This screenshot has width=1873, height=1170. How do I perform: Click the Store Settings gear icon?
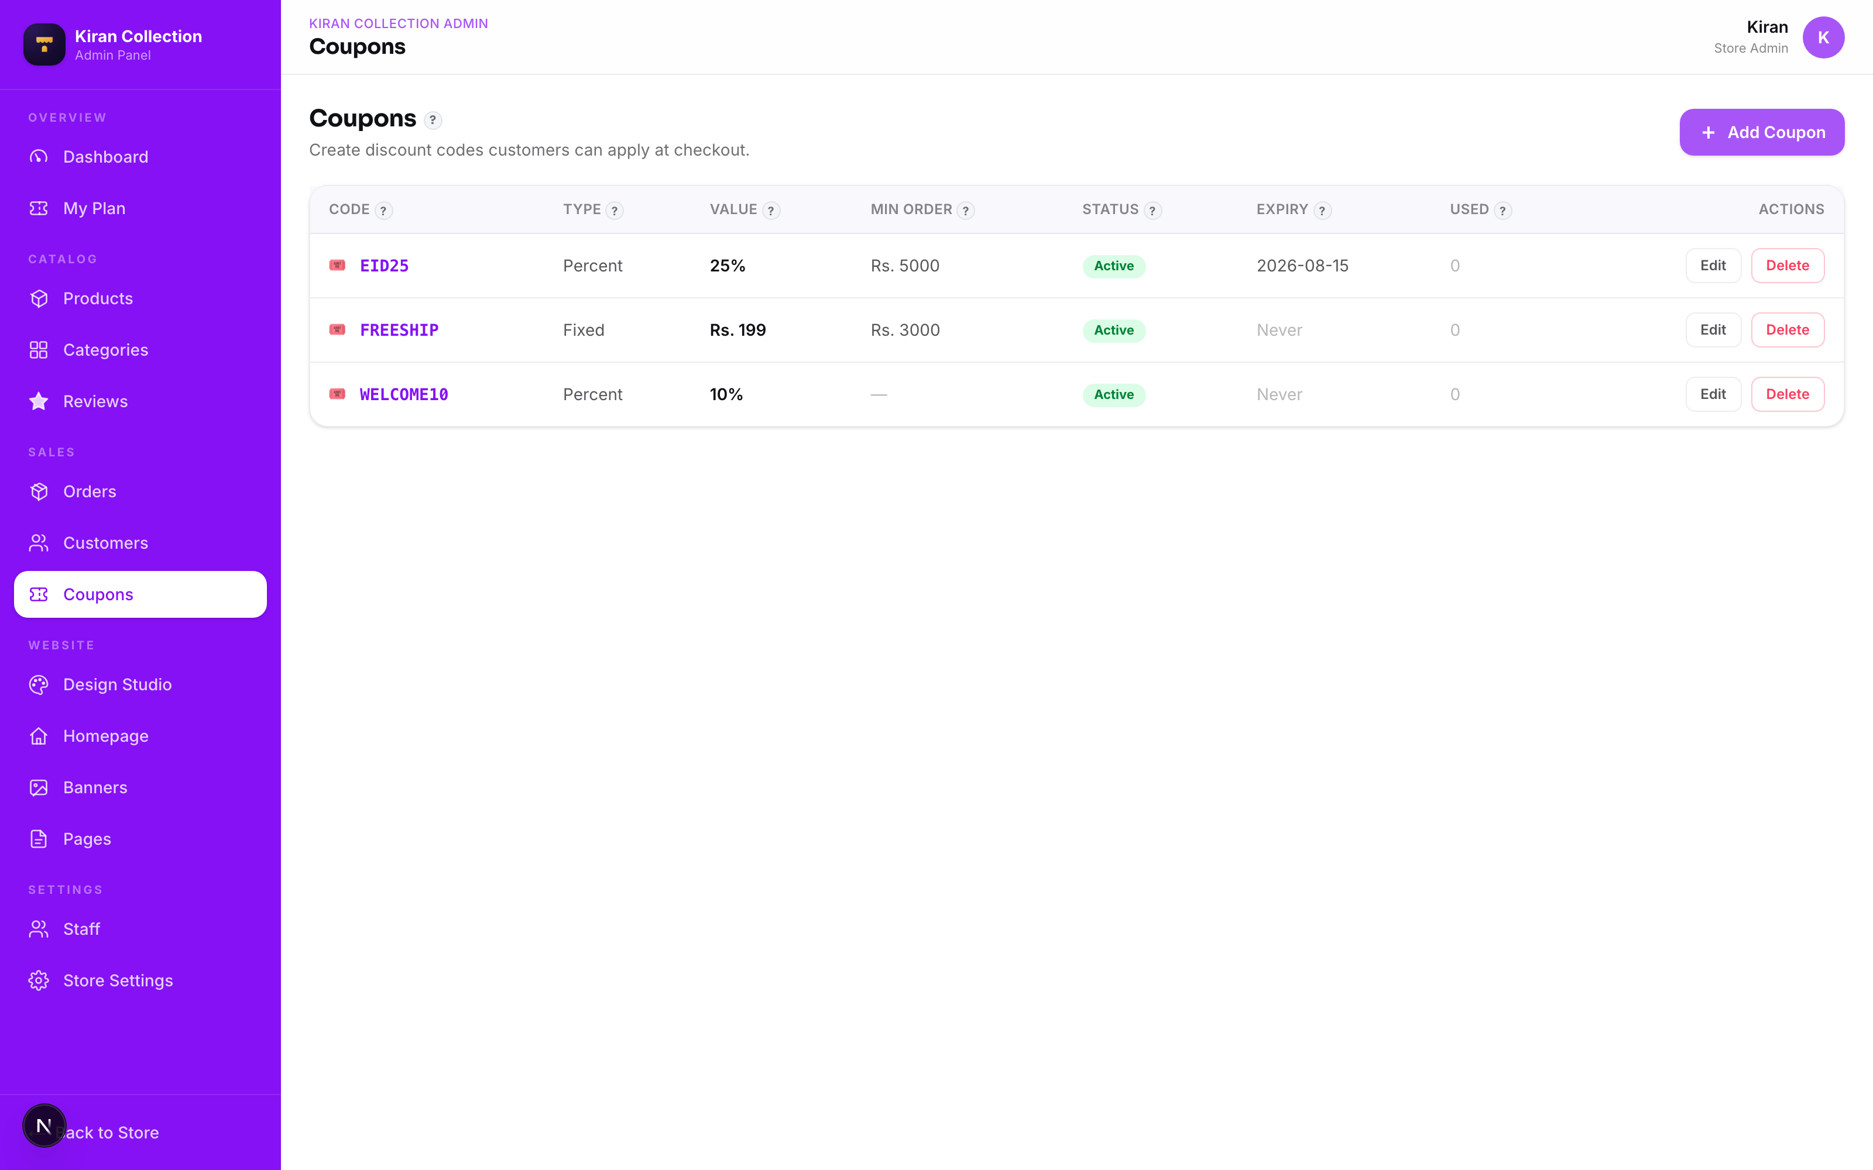tap(39, 980)
